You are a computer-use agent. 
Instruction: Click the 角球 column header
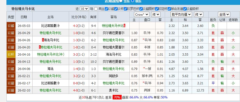click(x=93, y=17)
